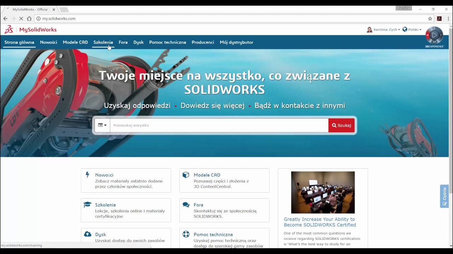The width and height of the screenshot is (453, 254).
Task: Open the Szkolenia navigation item
Action: 103,42
